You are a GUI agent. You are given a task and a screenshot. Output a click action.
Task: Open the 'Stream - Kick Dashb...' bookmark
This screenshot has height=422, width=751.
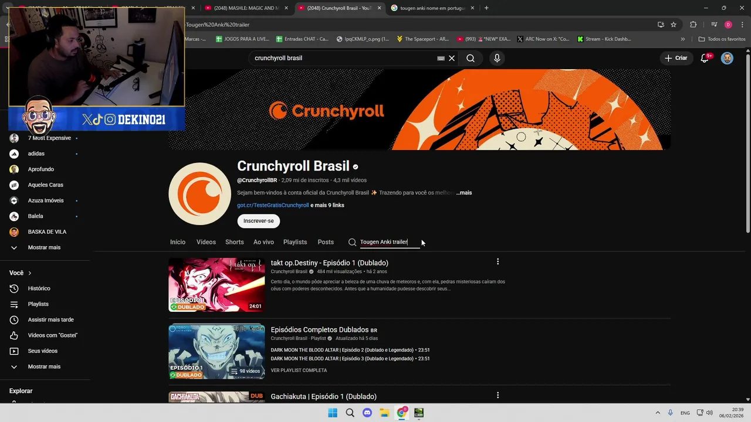(x=604, y=39)
